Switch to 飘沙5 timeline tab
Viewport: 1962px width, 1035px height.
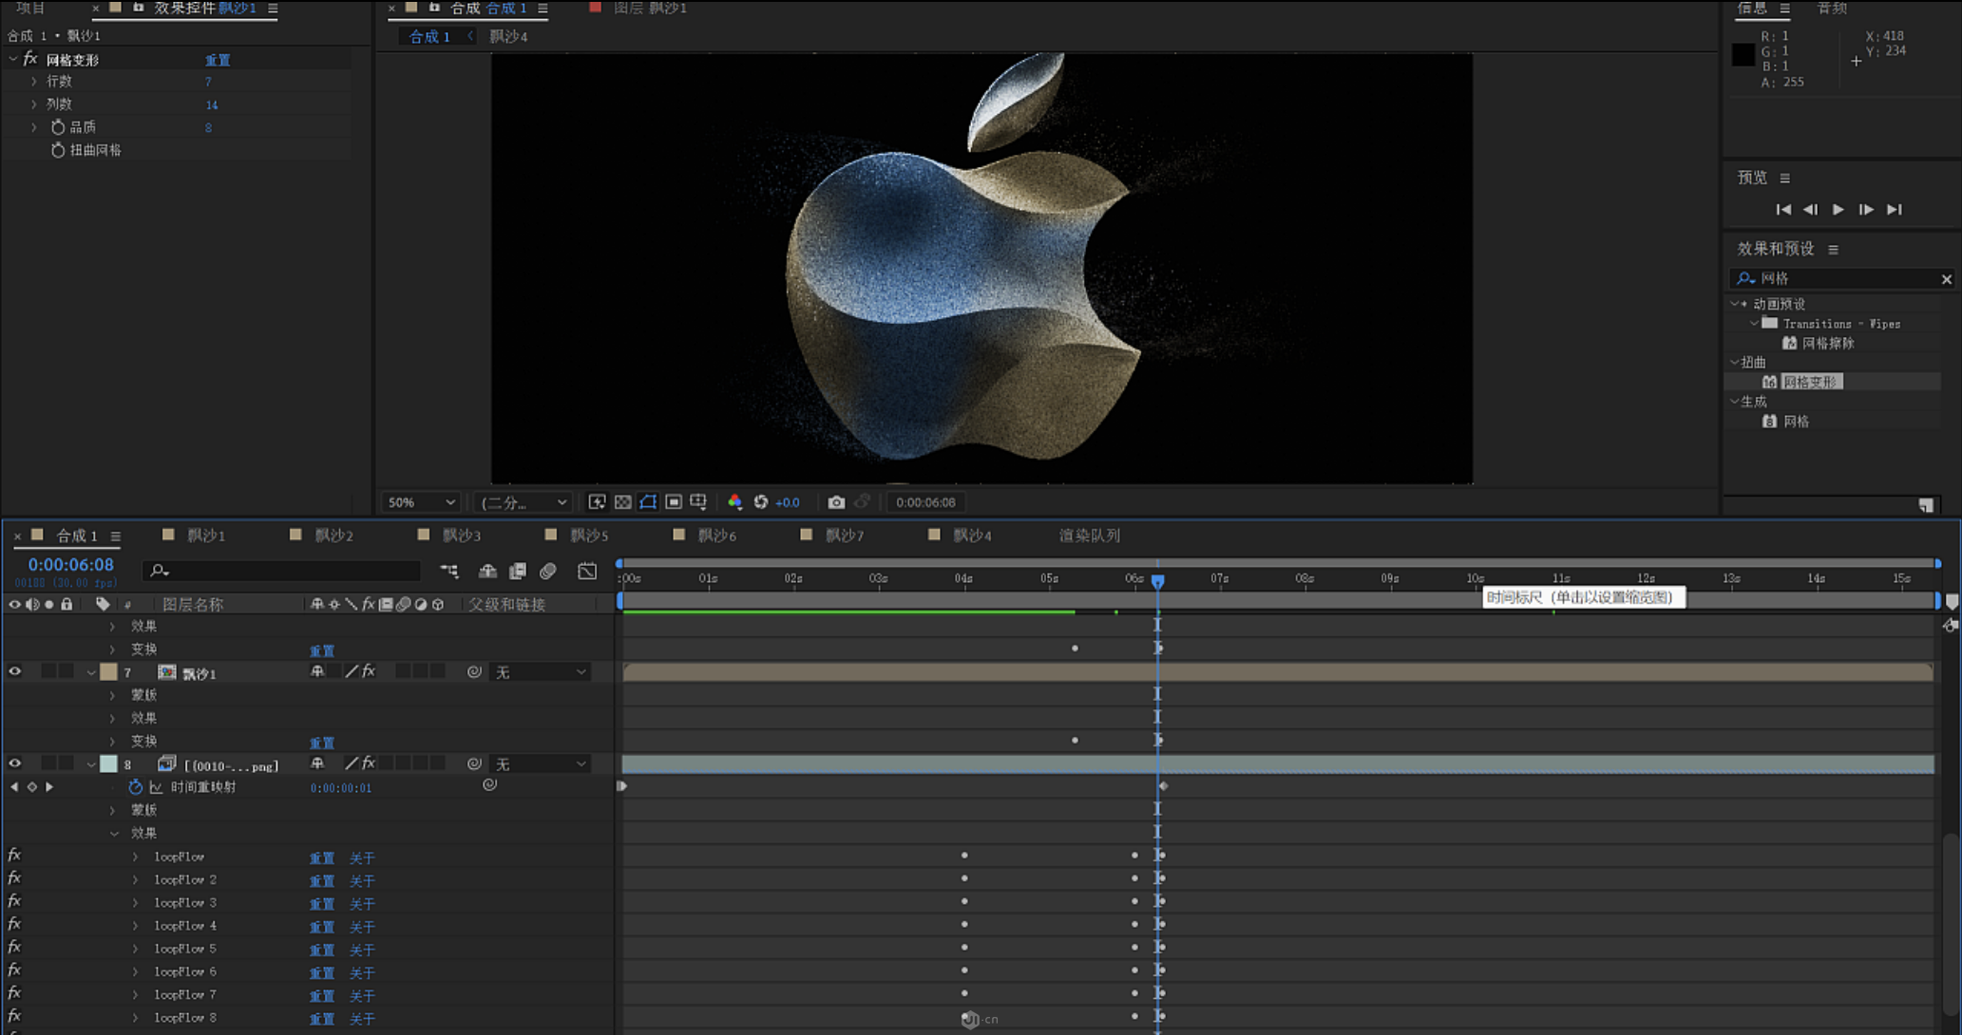(589, 536)
